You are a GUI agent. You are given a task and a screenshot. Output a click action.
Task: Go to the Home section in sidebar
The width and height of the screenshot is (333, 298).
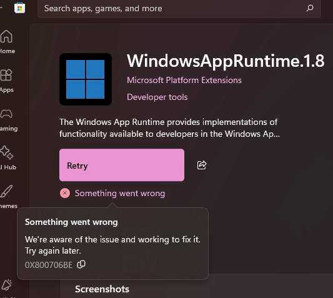7,42
